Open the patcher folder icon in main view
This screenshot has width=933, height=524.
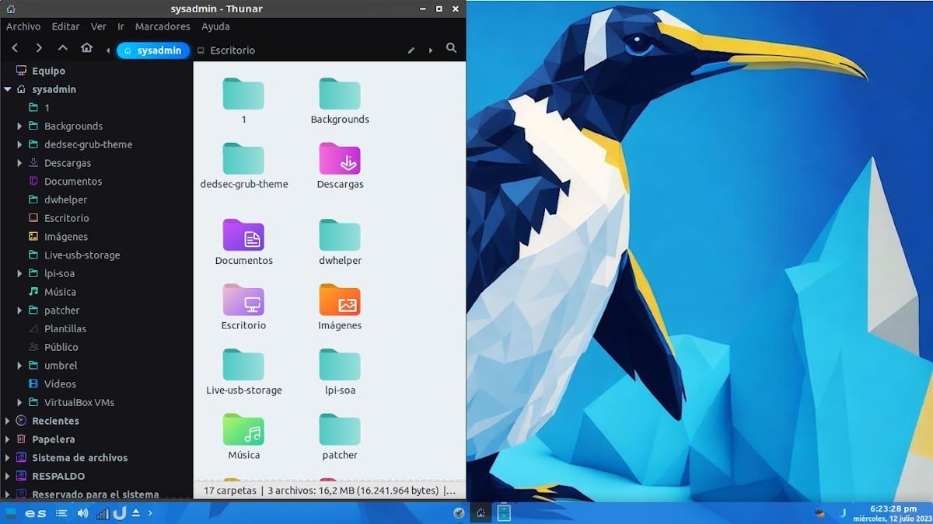coord(340,430)
